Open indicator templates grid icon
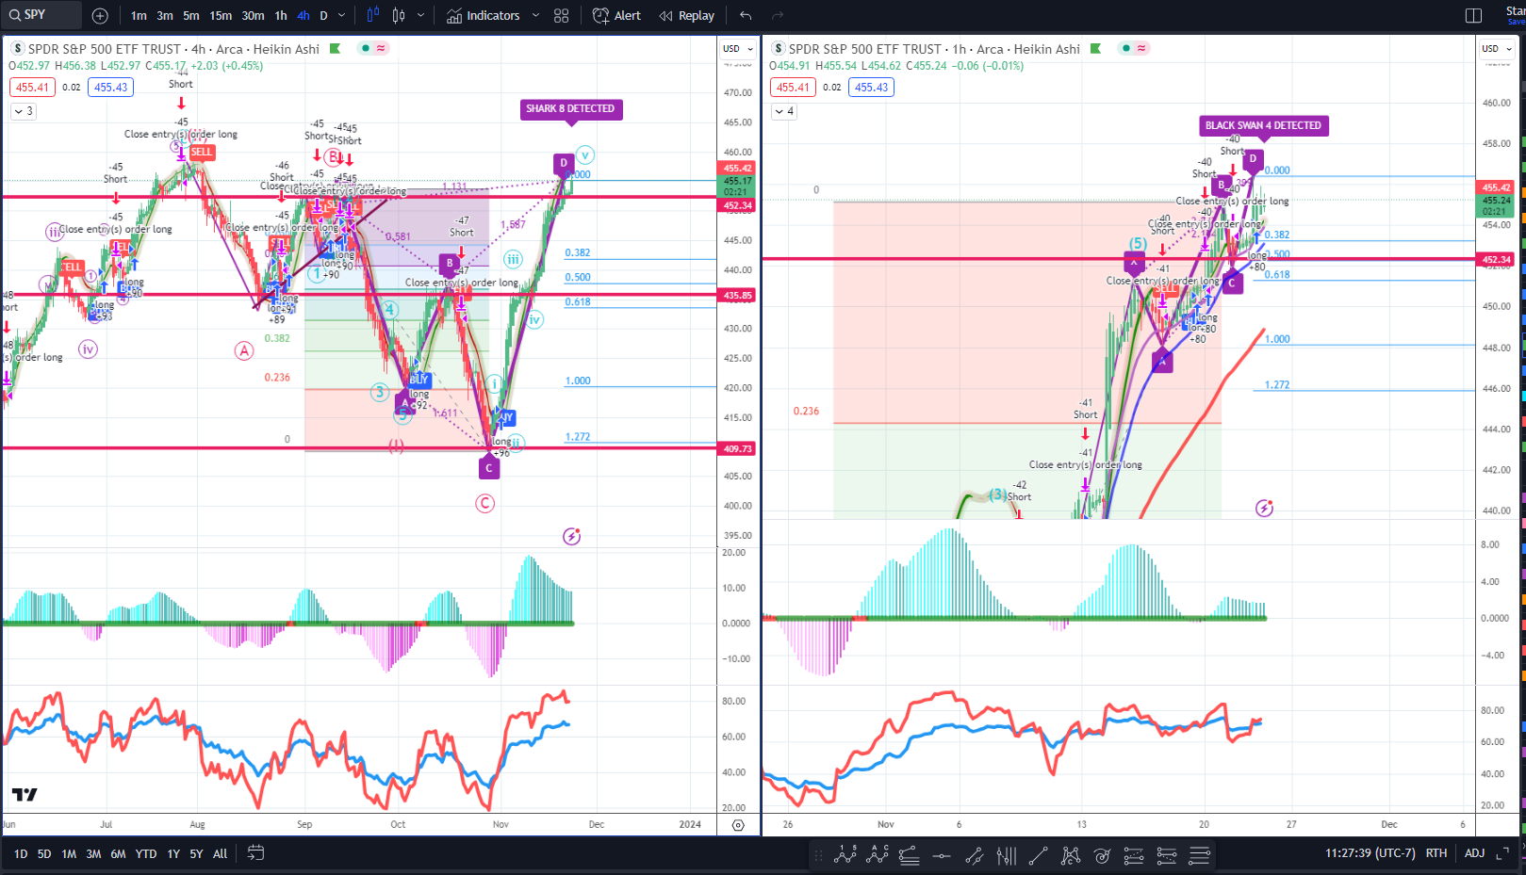The image size is (1526, 875). click(x=562, y=16)
